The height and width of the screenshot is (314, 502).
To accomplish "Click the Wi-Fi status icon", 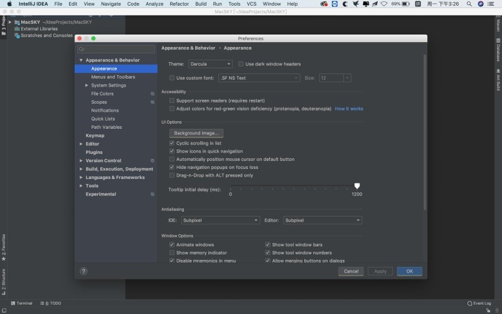I will click(x=384, y=4).
